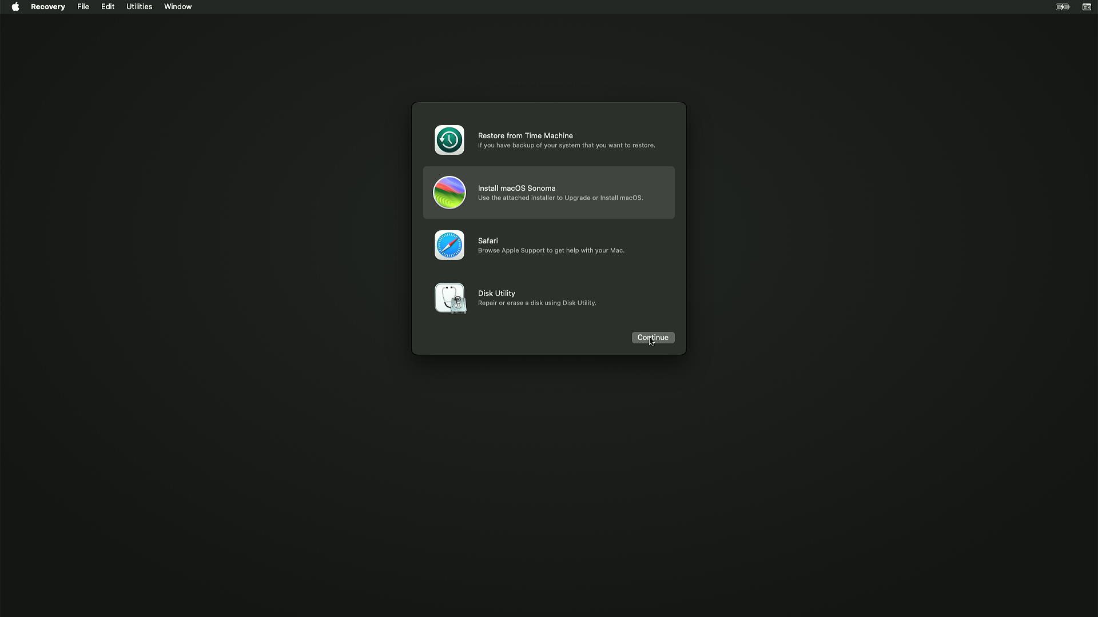Select the Safari option title
This screenshot has width=1098, height=617.
tap(488, 241)
